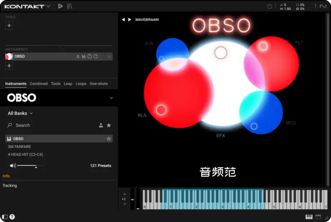Select the 3M FANFARE preset
The width and height of the screenshot is (331, 222).
tap(19, 147)
